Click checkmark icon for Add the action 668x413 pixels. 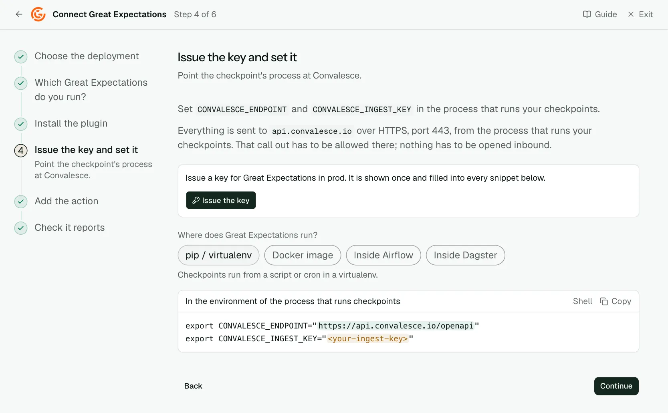tap(21, 202)
